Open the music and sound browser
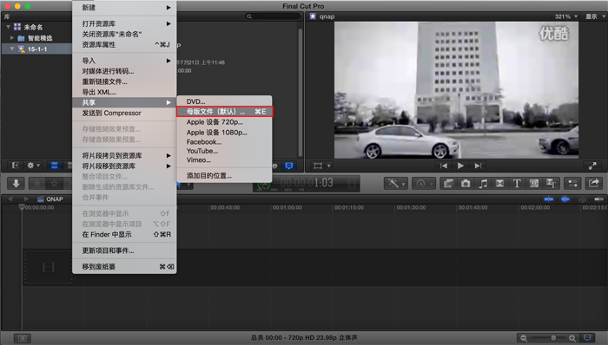Screen dimensions: 608x345 pos(483,183)
